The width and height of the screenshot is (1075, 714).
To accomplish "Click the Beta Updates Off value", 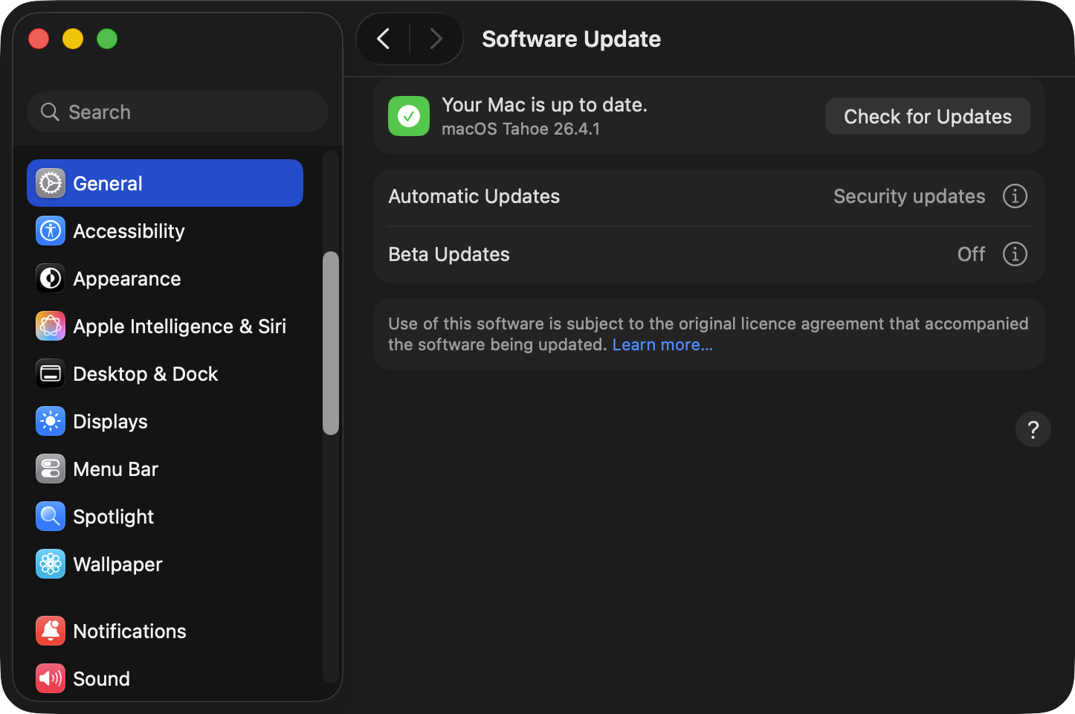I will click(x=971, y=254).
